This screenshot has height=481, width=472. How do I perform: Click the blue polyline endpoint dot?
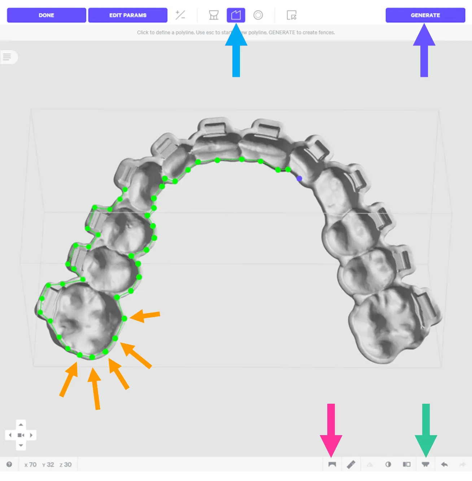click(299, 178)
